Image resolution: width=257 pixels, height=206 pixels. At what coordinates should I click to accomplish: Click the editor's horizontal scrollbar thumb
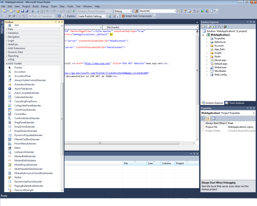[100, 143]
